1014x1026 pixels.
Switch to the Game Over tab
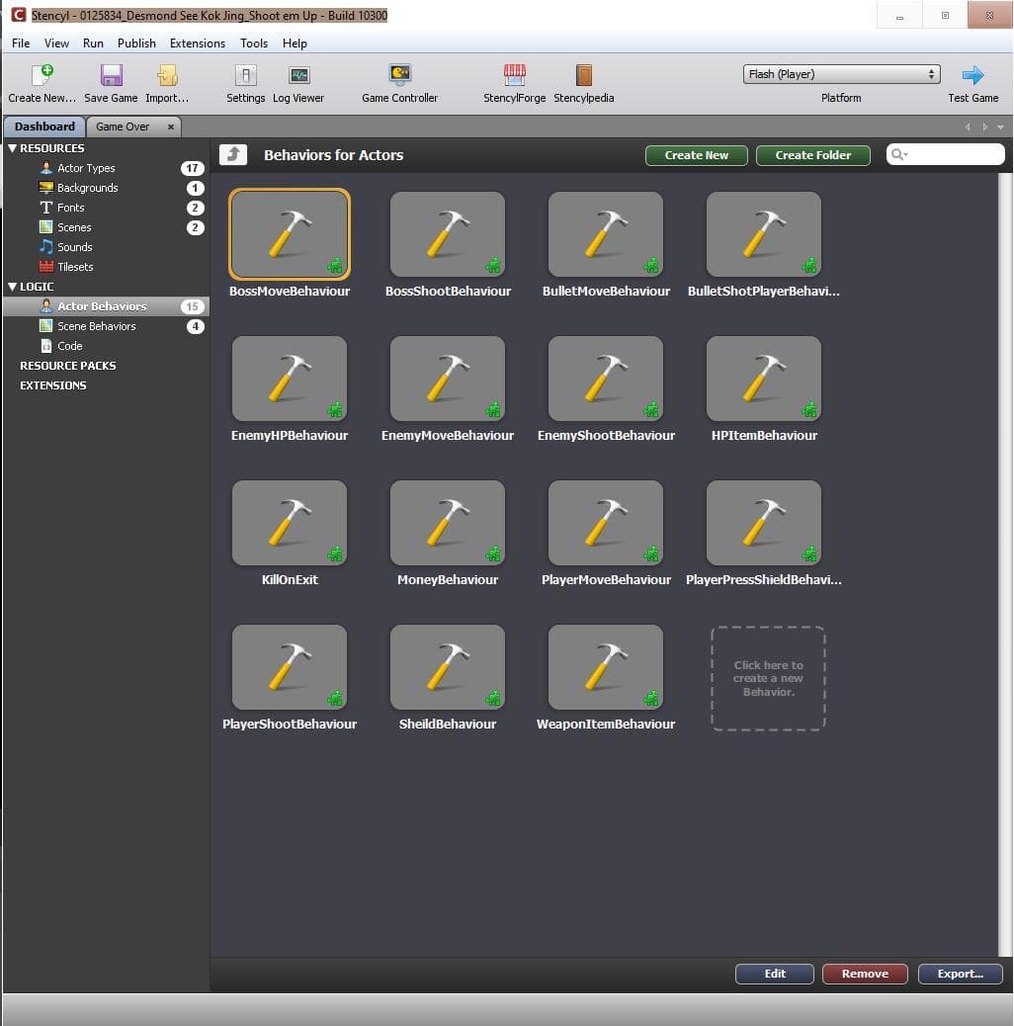(x=123, y=127)
